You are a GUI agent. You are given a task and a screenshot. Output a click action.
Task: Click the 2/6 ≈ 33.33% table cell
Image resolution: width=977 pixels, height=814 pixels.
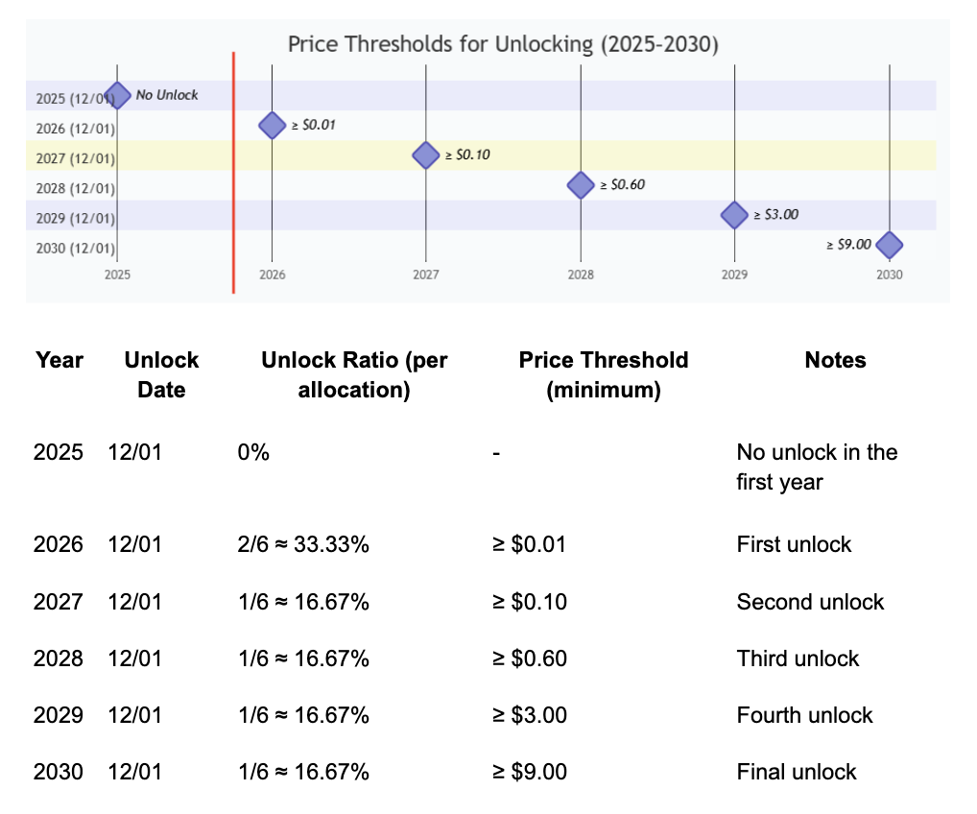pos(303,544)
